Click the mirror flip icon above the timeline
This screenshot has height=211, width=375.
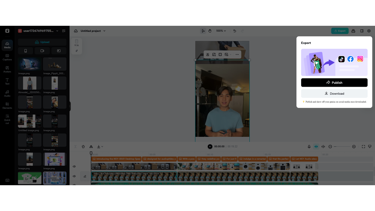91,147
